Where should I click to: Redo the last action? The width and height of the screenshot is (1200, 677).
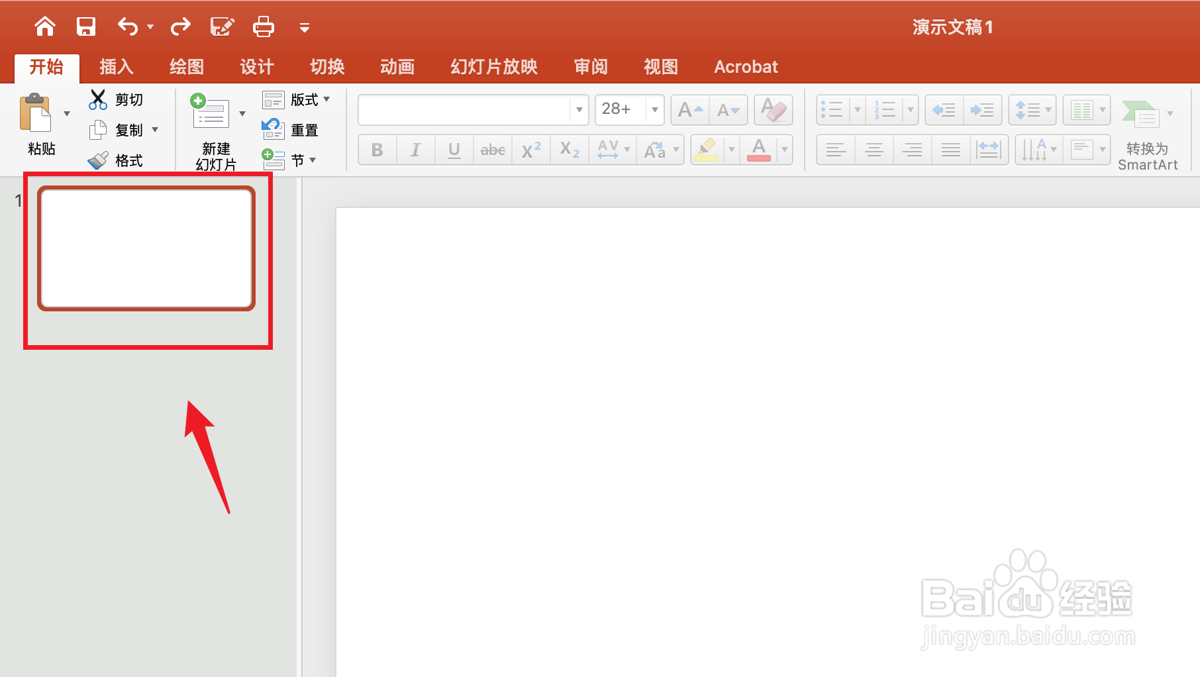click(x=180, y=26)
